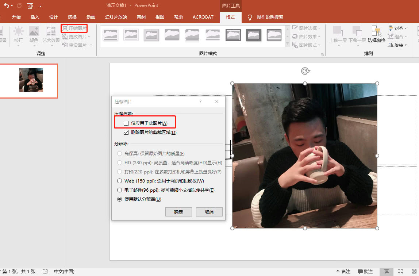Open the 选择窗格 selection pane

tap(377, 34)
